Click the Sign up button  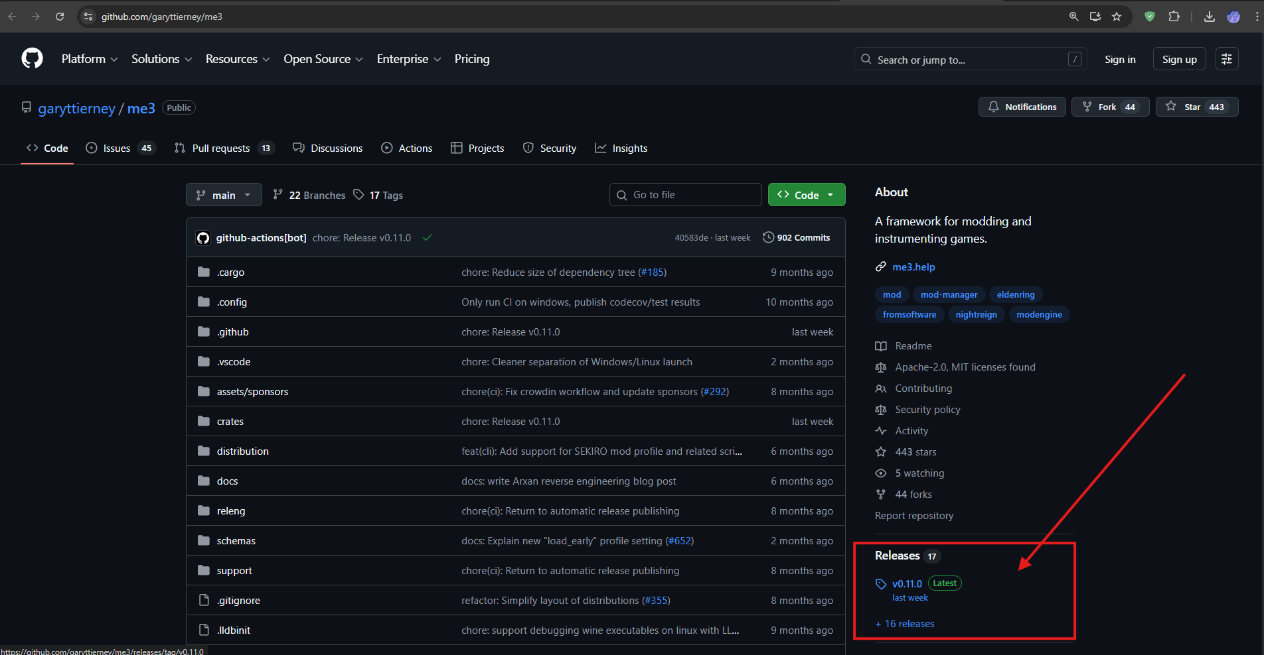click(1179, 59)
